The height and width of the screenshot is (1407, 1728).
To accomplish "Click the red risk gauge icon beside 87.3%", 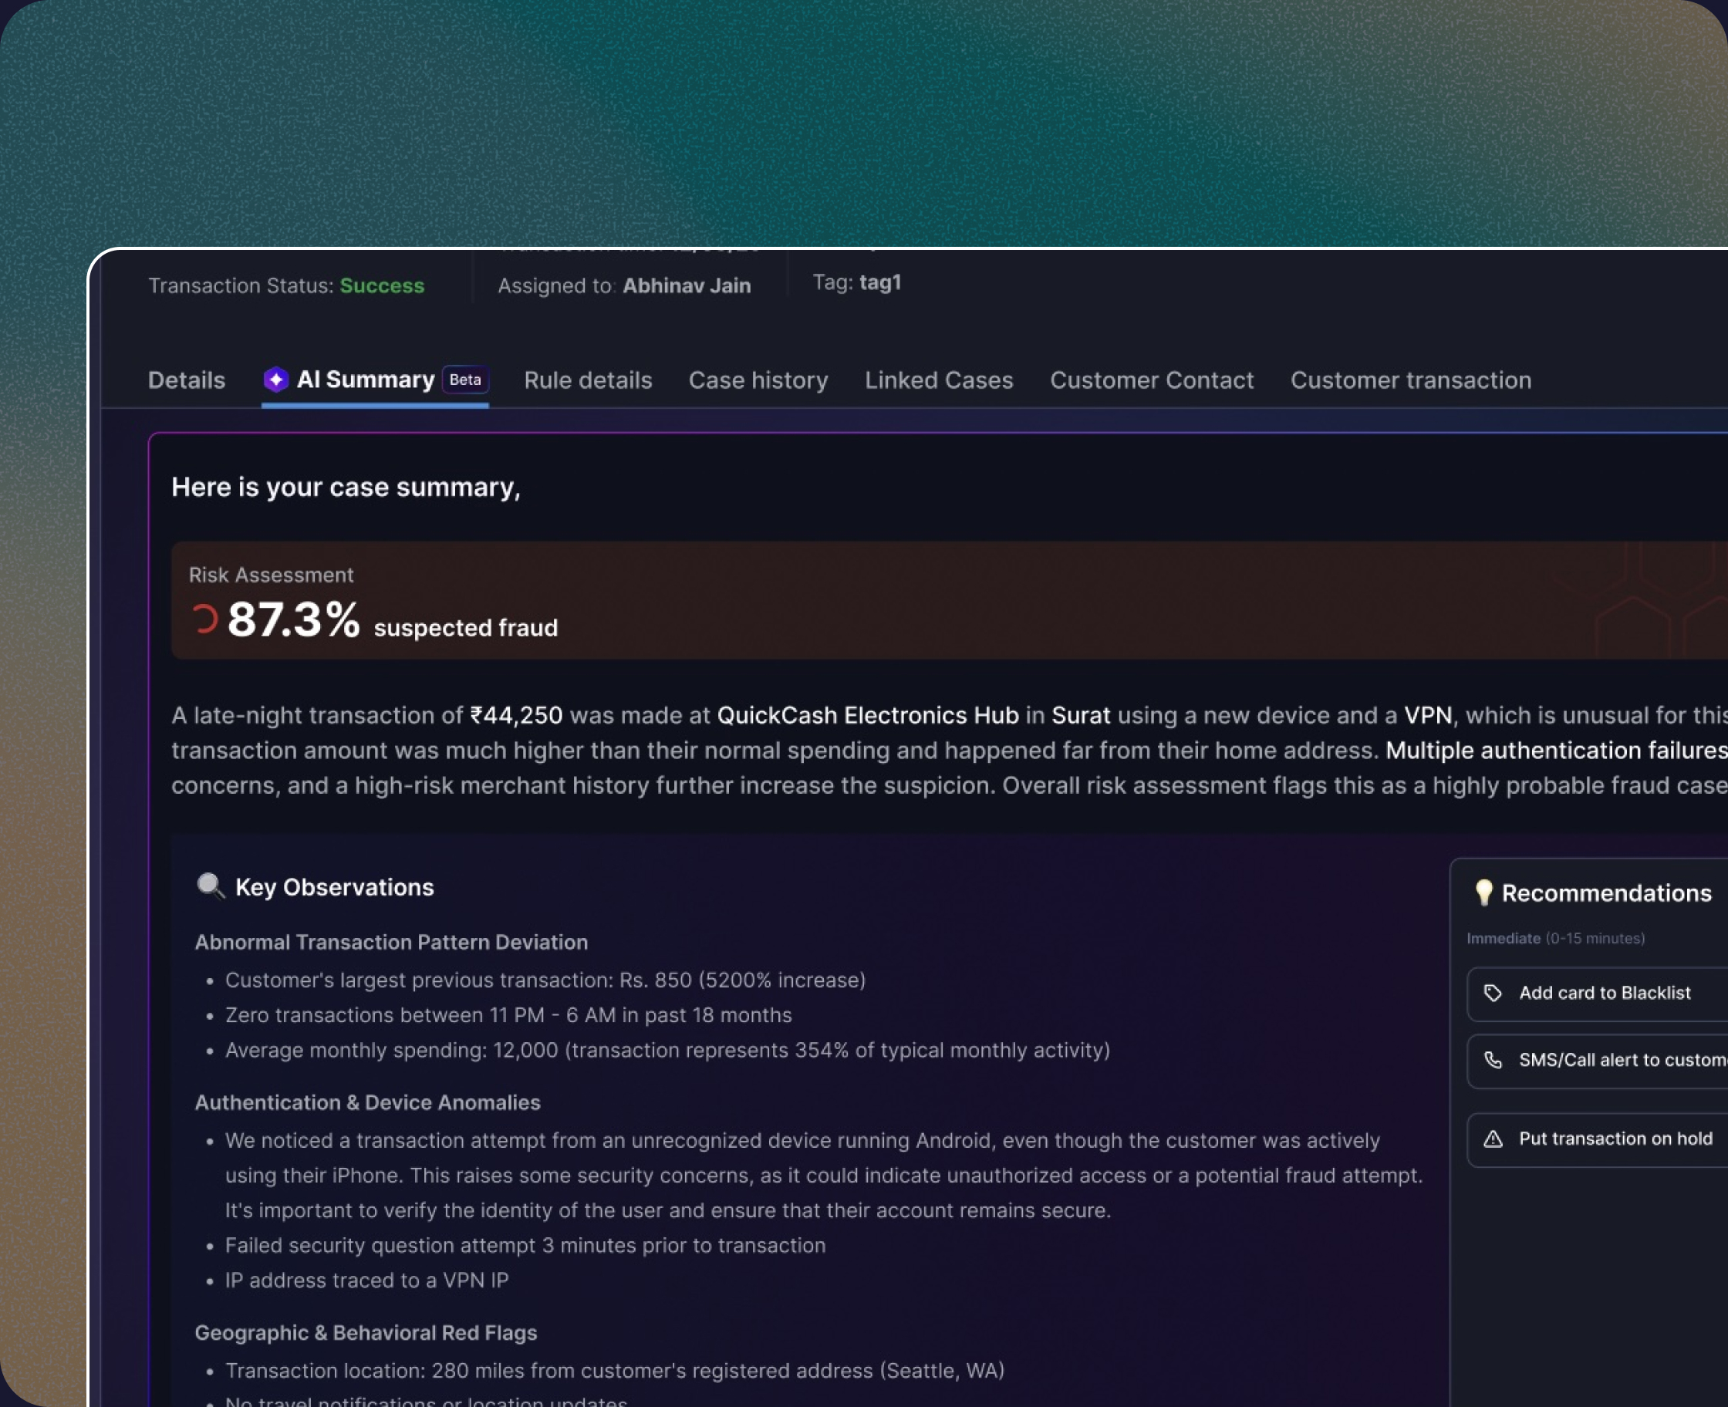I will coord(205,619).
